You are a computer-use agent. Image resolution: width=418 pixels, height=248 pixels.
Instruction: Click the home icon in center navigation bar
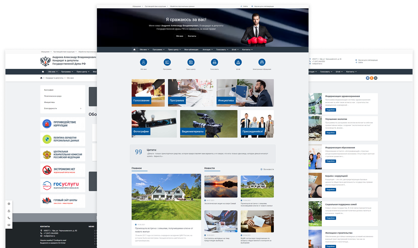pyautogui.click(x=134, y=50)
